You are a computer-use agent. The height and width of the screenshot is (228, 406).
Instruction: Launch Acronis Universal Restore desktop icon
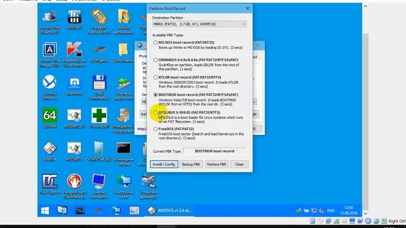[49, 87]
